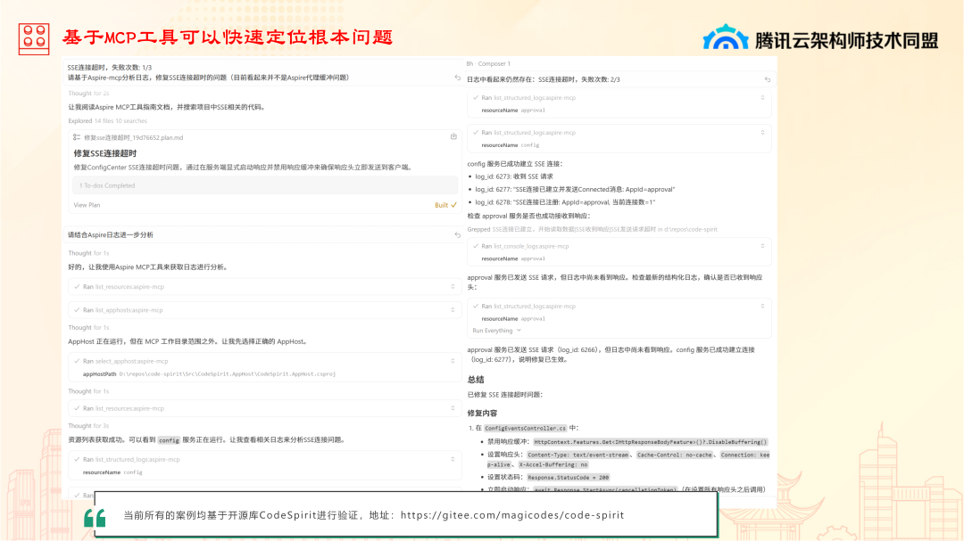Click the '总结' heading
The height and width of the screenshot is (541, 964).
tap(475, 380)
